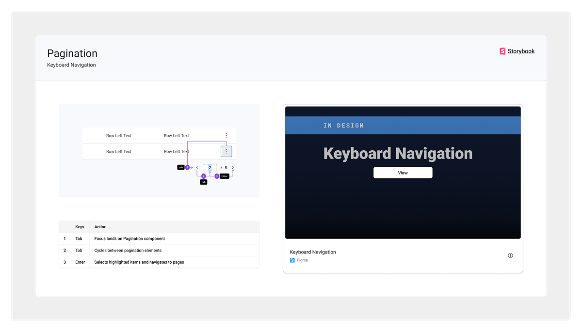Click the View button on the Keyboard Navigation card

click(403, 172)
